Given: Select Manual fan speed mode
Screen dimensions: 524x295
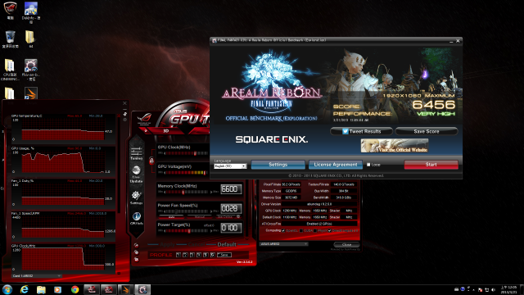Looking at the screenshot, I should [200, 216].
